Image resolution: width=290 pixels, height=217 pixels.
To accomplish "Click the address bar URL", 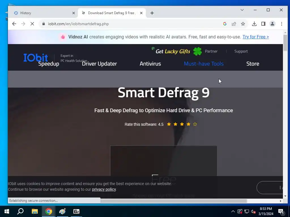I will click(78, 24).
